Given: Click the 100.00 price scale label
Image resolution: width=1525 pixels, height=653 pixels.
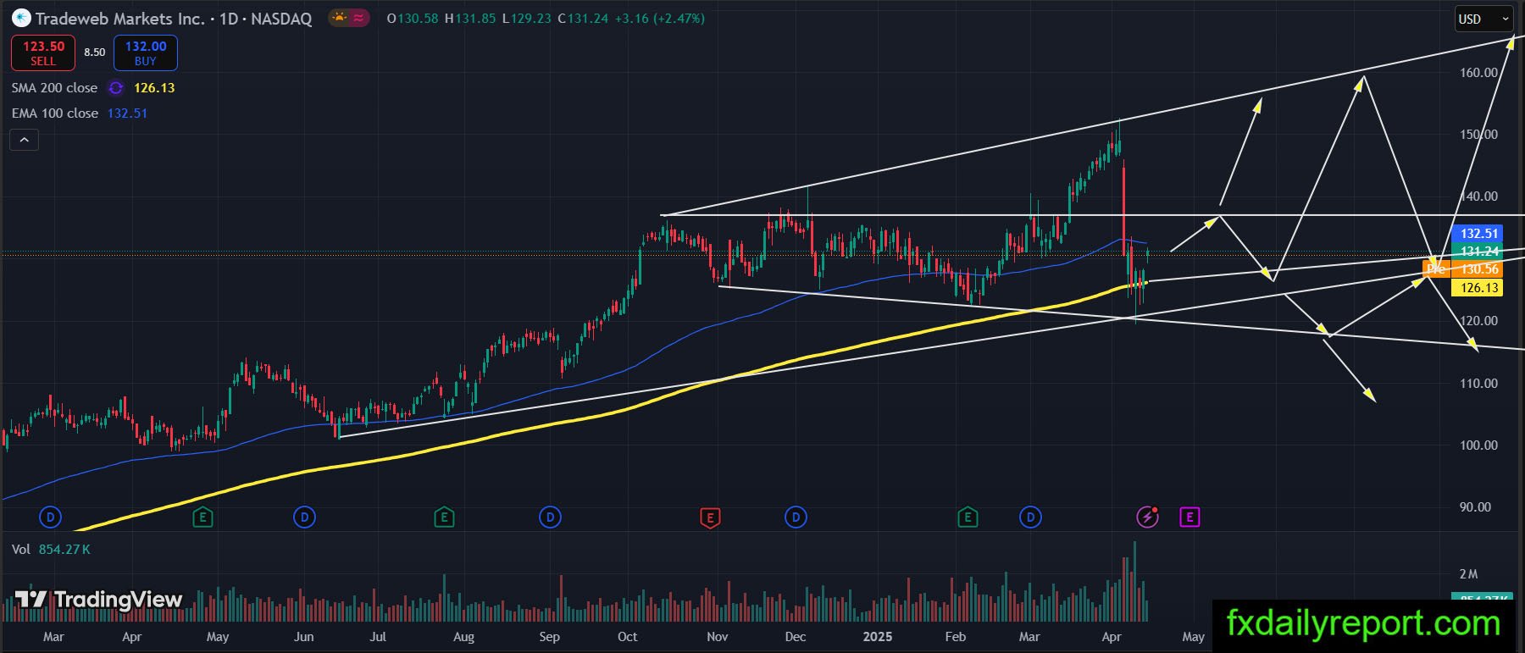Looking at the screenshot, I should pos(1478,445).
